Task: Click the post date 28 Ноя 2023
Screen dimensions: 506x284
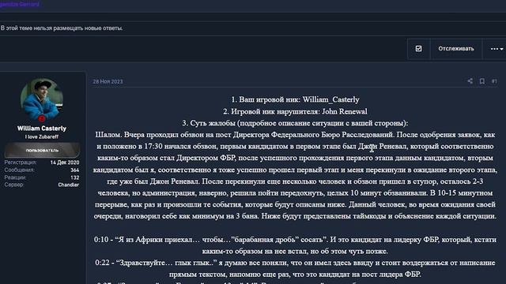Action: click(108, 82)
